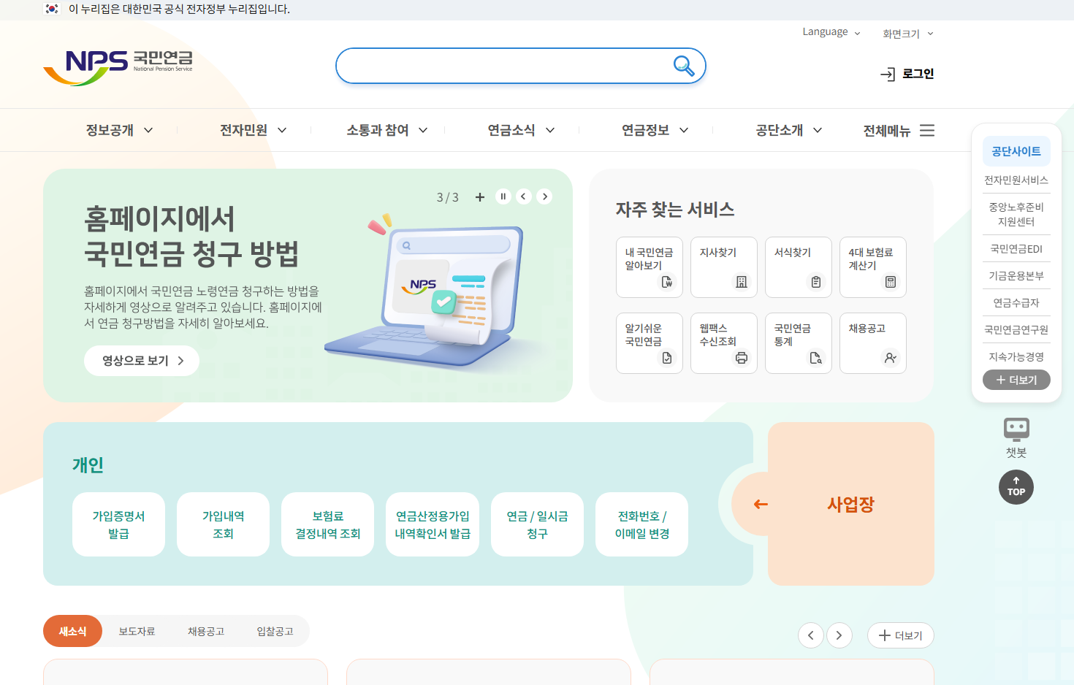1074x685 pixels.
Task: Open 국민연금연구원 sidebar link
Action: click(1016, 330)
